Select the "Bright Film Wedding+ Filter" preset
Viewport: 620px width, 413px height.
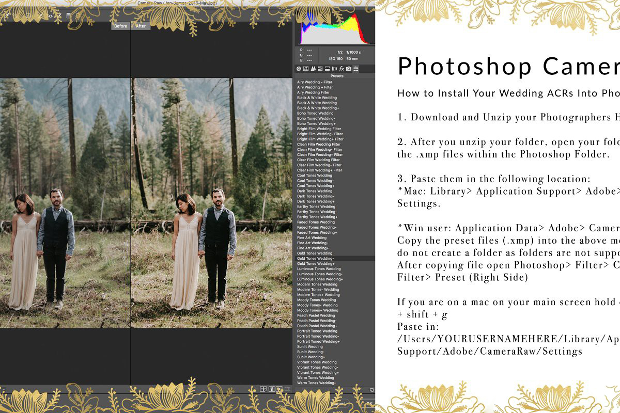pyautogui.click(x=320, y=139)
